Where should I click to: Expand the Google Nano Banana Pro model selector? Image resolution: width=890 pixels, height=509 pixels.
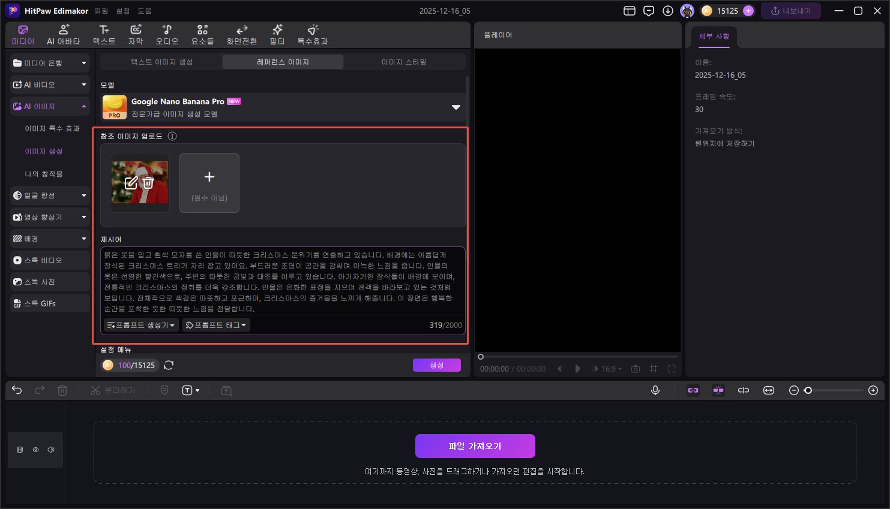click(x=456, y=107)
